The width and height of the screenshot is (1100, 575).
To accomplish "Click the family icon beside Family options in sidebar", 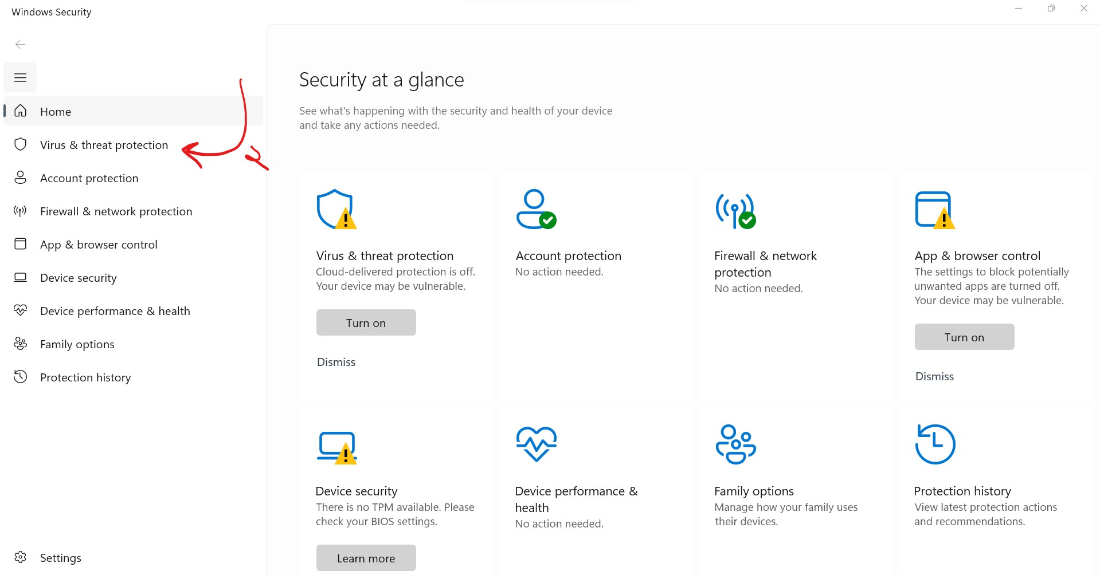I will (20, 344).
